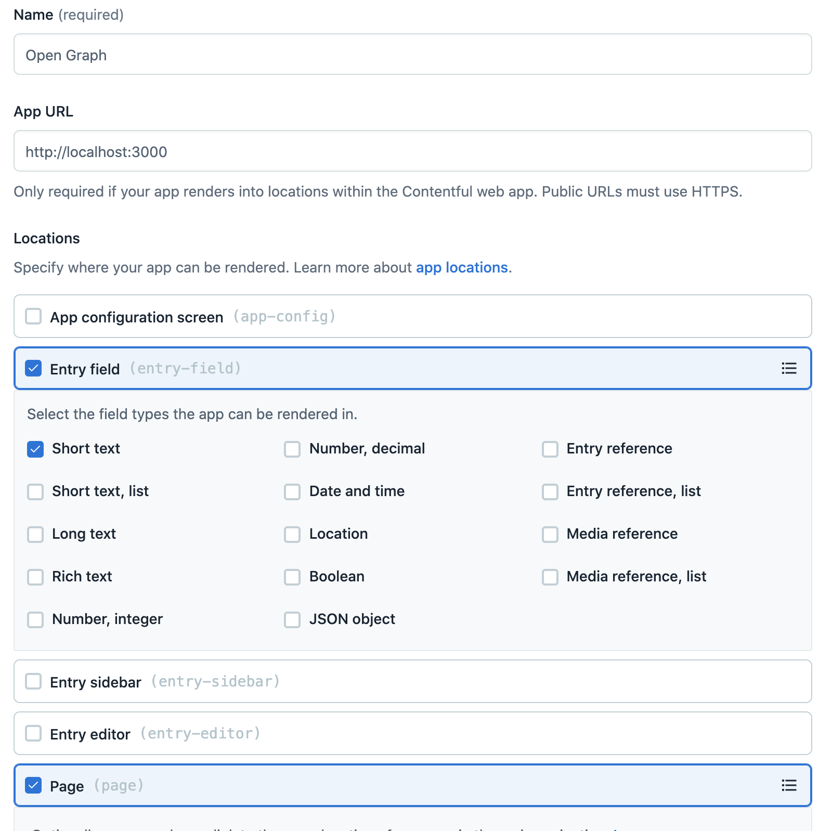The width and height of the screenshot is (832, 831).
Task: Select the Date and time checkbox
Action: 292,491
